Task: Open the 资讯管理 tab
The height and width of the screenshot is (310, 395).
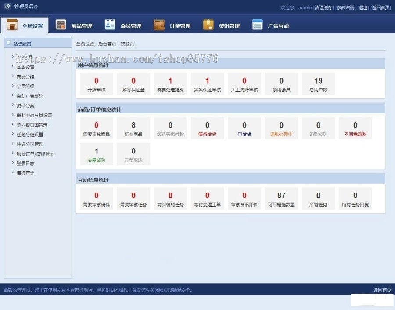Action: [x=221, y=25]
